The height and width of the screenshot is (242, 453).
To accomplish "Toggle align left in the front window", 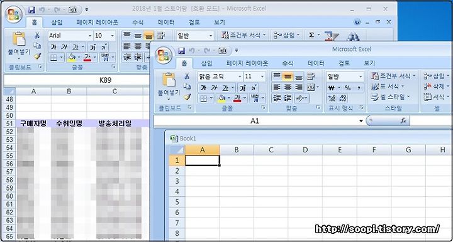I will [277, 87].
